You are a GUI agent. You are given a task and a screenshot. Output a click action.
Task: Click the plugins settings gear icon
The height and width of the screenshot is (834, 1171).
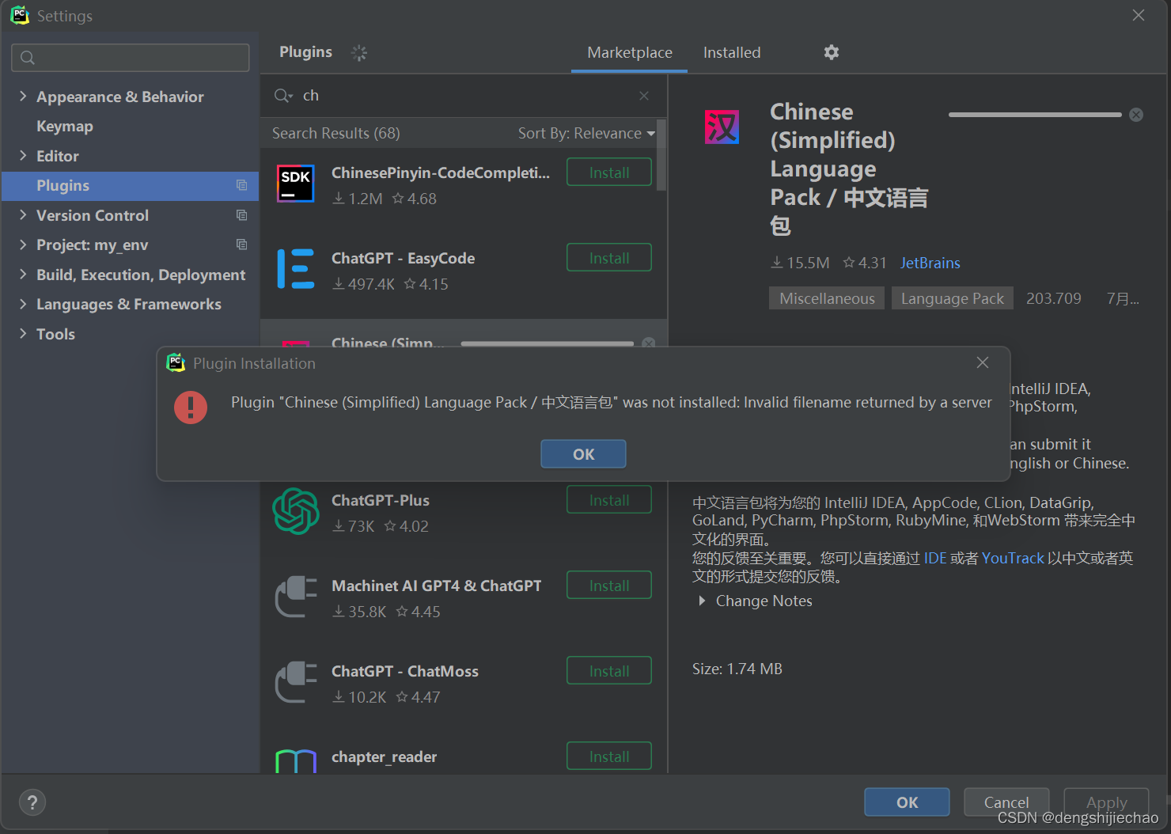[831, 52]
